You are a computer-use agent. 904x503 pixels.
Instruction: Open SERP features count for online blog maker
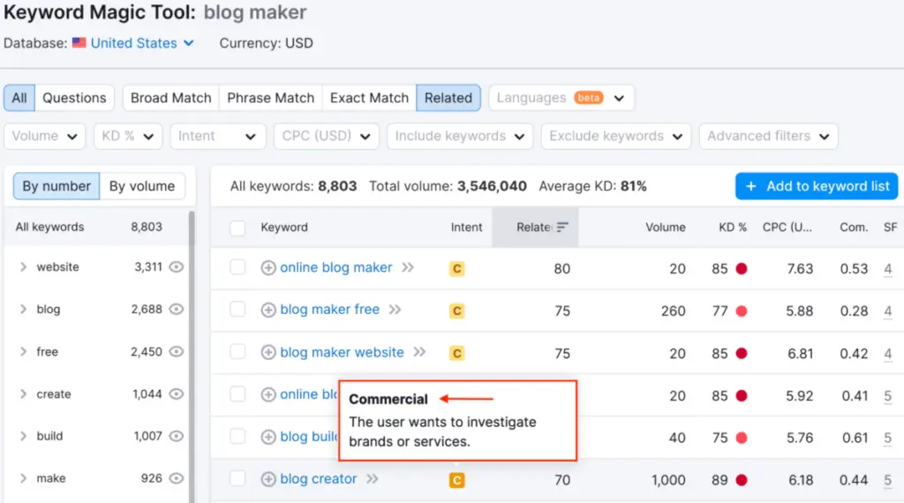coord(887,268)
